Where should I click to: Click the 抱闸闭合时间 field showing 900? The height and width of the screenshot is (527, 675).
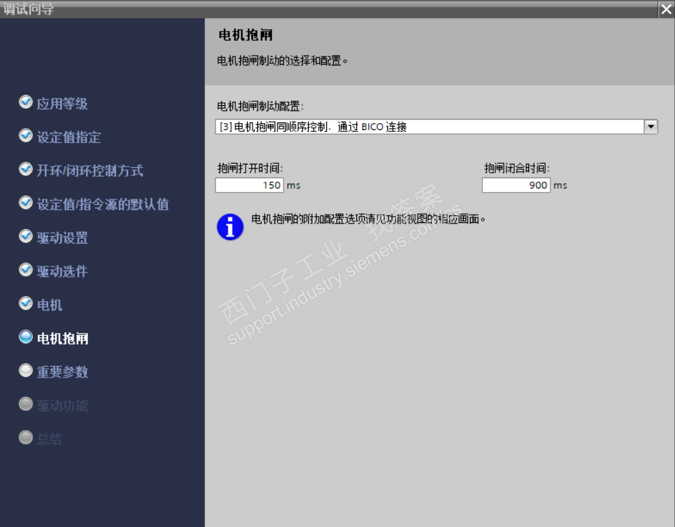coord(516,185)
